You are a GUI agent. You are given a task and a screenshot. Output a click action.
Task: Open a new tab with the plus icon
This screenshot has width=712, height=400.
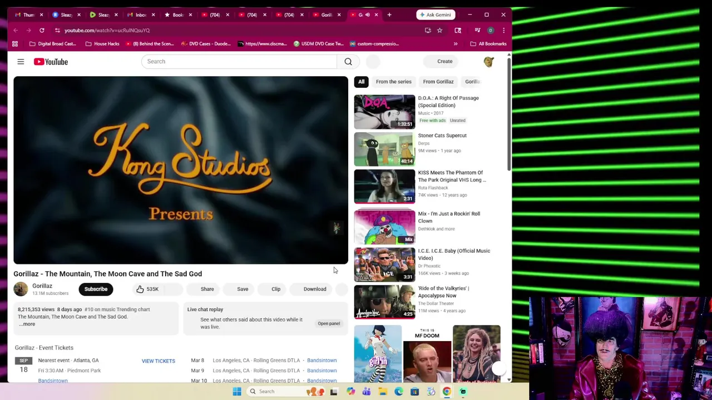coord(389,15)
